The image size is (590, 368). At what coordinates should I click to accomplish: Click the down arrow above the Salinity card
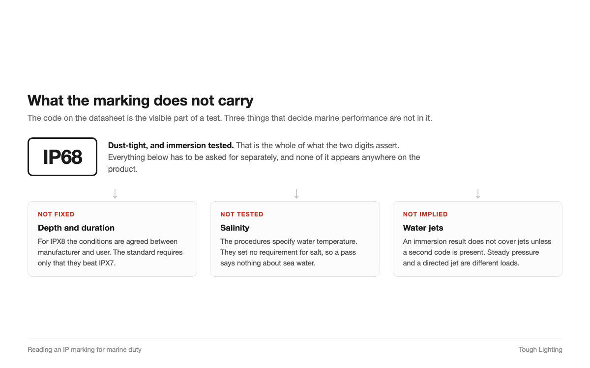pos(296,194)
